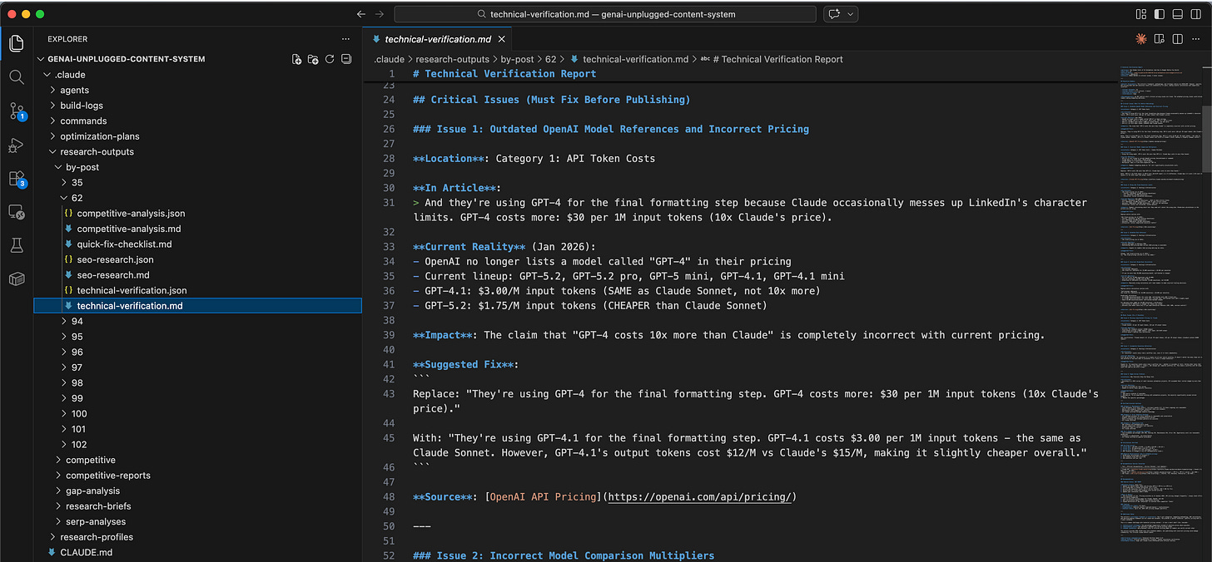Go back using the navigation arrow

[360, 14]
